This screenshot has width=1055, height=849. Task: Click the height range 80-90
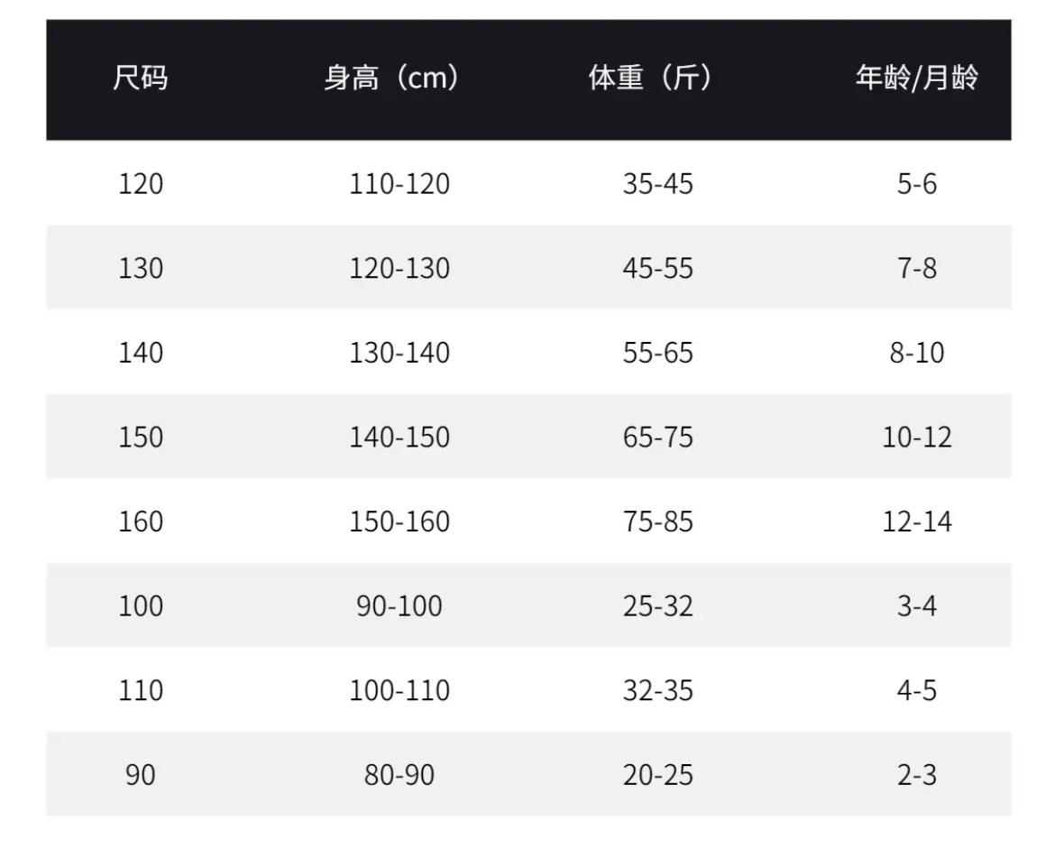click(399, 774)
